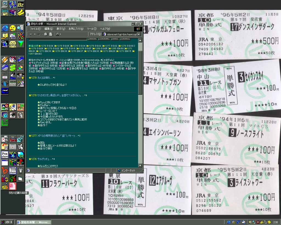This screenshot has height=225, width=281.
Task: Launch the ICQ flower icon
Action: pyautogui.click(x=21, y=36)
